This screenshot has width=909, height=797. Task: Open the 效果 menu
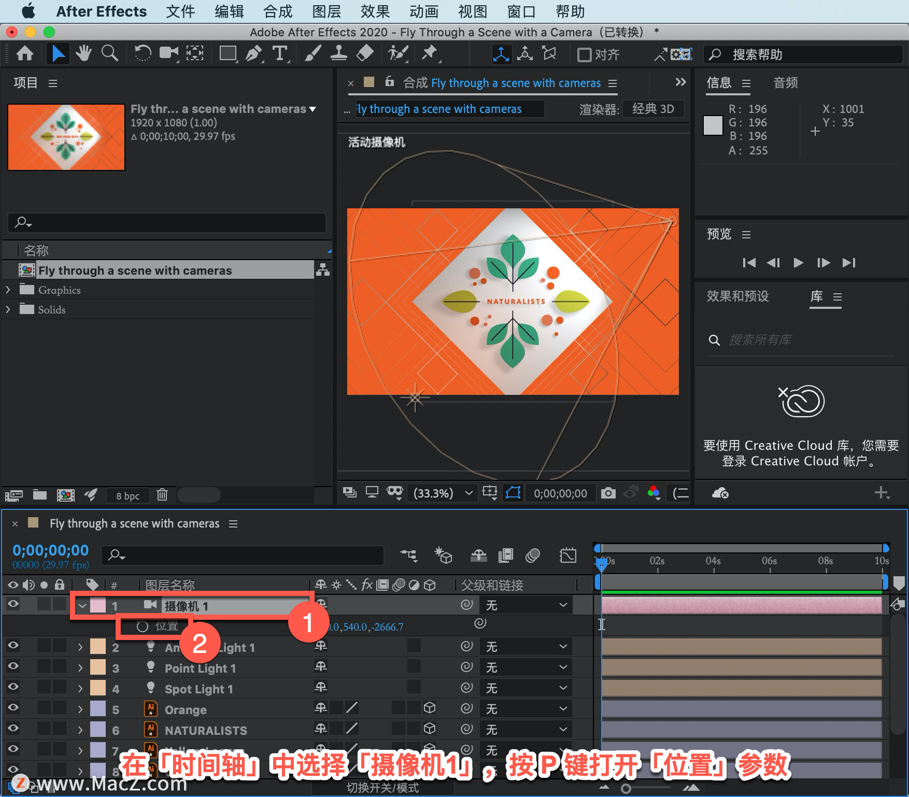pos(375,11)
